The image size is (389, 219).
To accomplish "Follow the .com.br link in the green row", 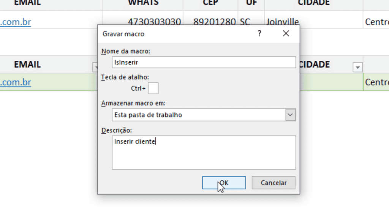I will coord(15,82).
